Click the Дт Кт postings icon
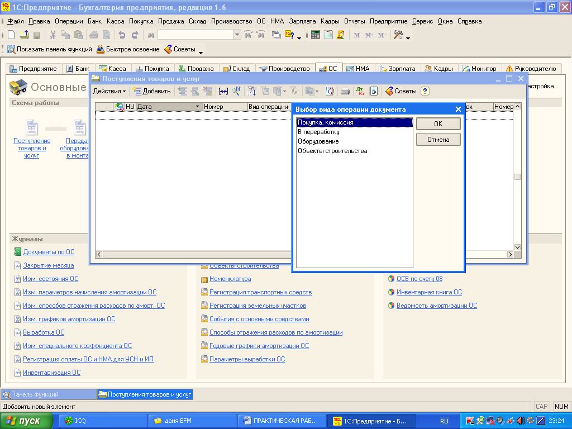Viewport: 572px width, 429px height. 361,91
